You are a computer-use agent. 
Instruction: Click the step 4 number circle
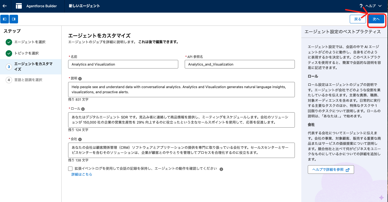tap(9, 80)
